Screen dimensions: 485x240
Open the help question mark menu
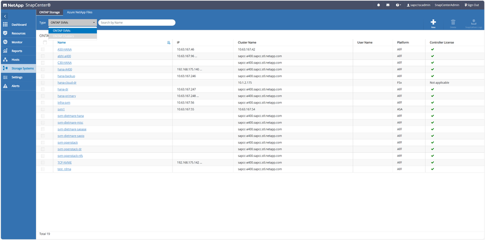[x=398, y=5]
